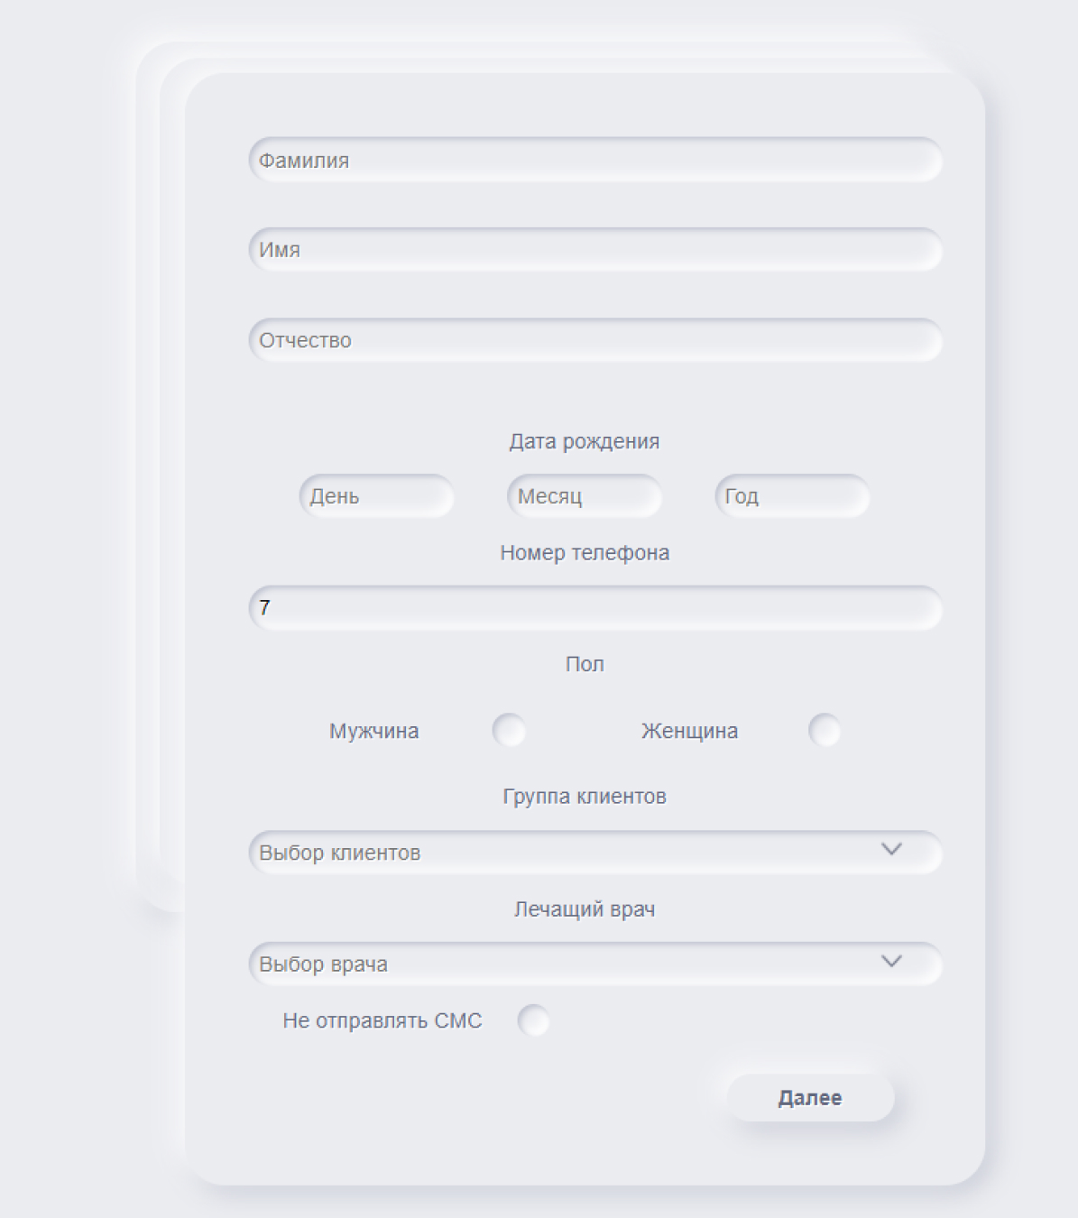Select the Отчество input field
This screenshot has height=1218, width=1078.
(595, 340)
